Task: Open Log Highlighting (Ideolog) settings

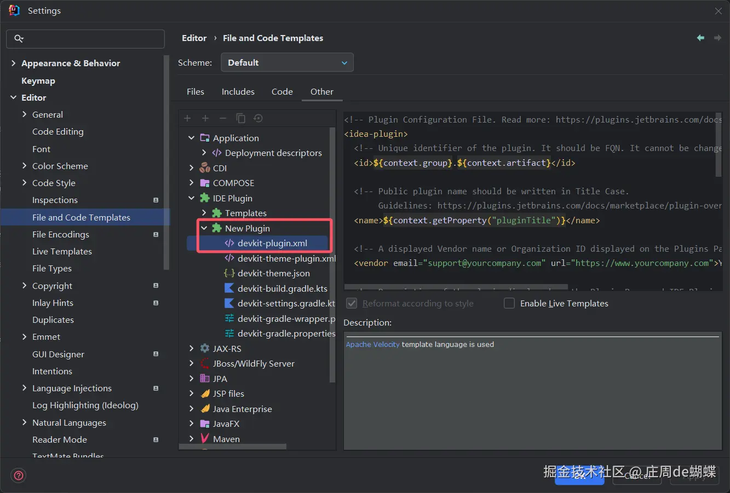Action: 85,405
